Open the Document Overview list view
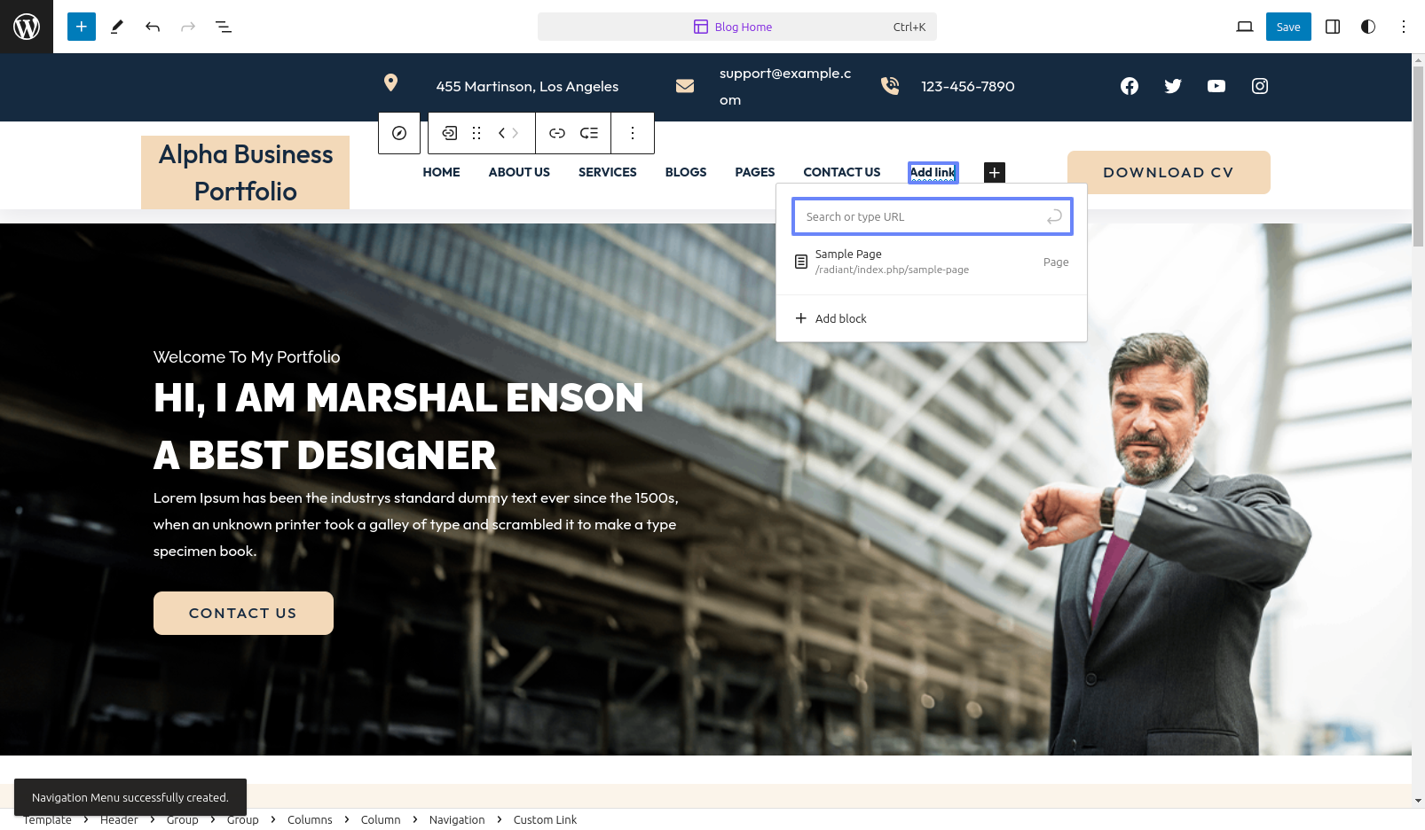The width and height of the screenshot is (1425, 830). coord(224,27)
